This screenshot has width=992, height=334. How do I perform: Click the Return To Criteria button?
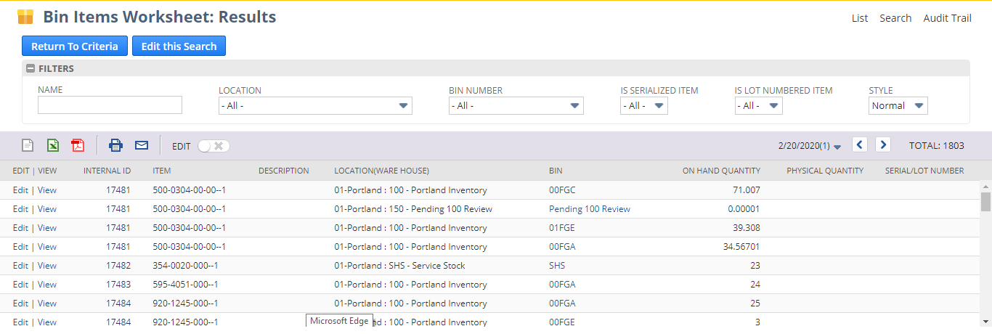[x=75, y=46]
